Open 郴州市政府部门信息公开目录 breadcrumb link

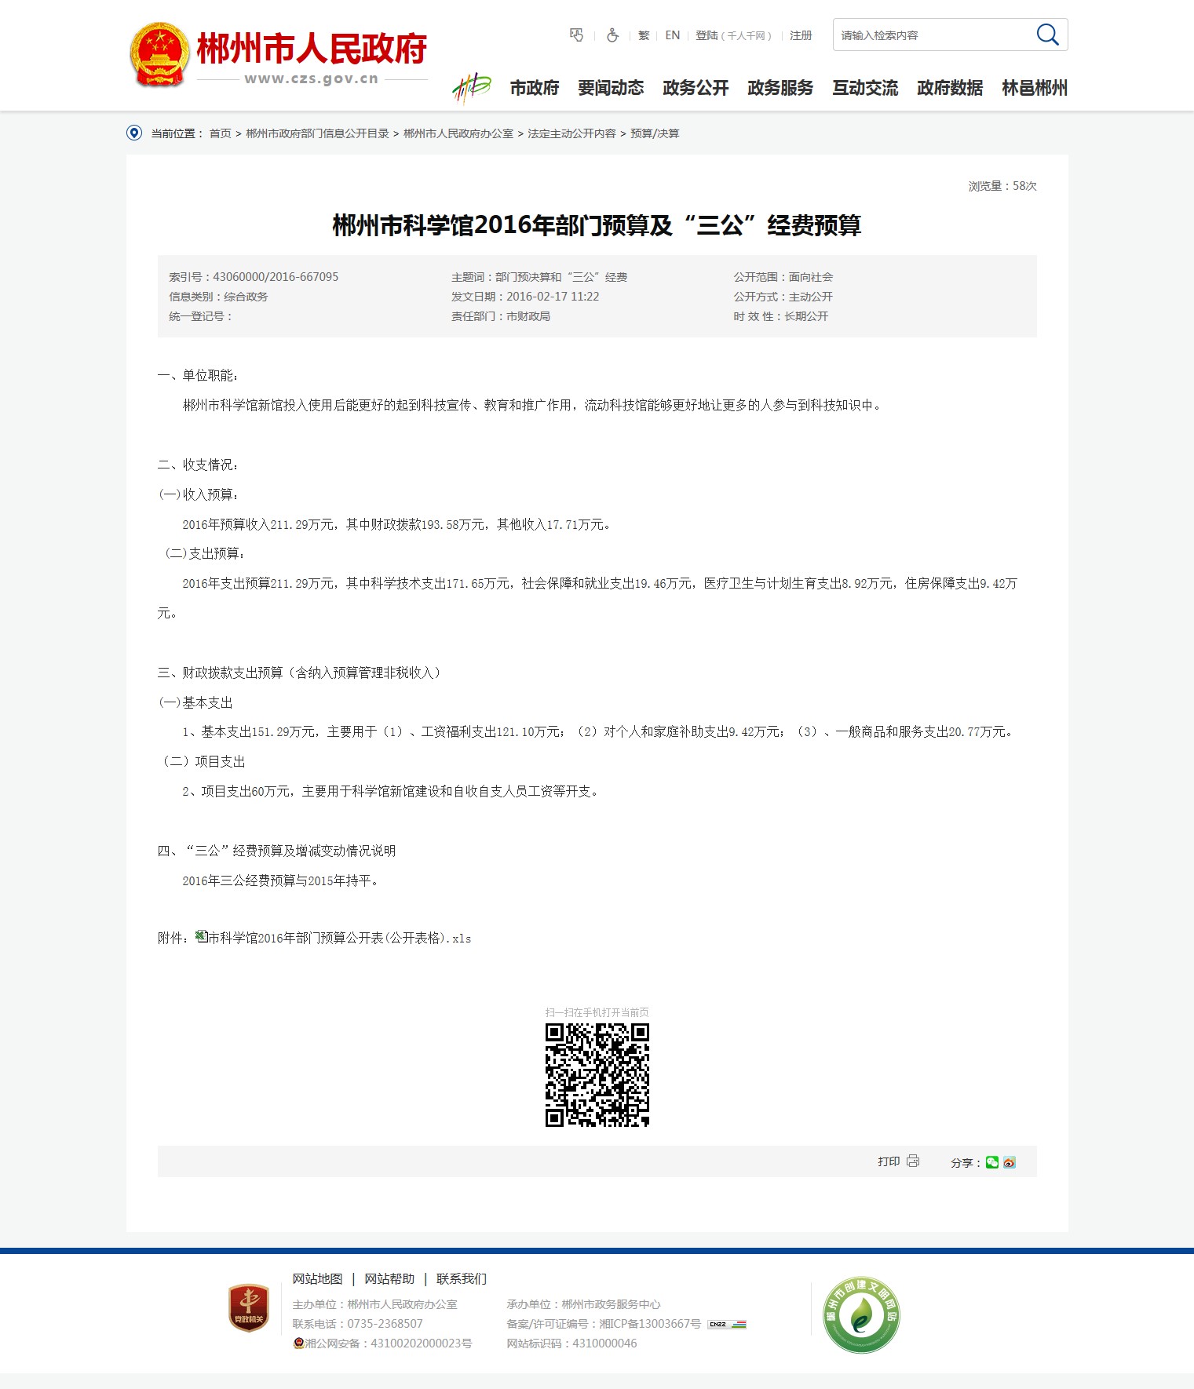(317, 133)
